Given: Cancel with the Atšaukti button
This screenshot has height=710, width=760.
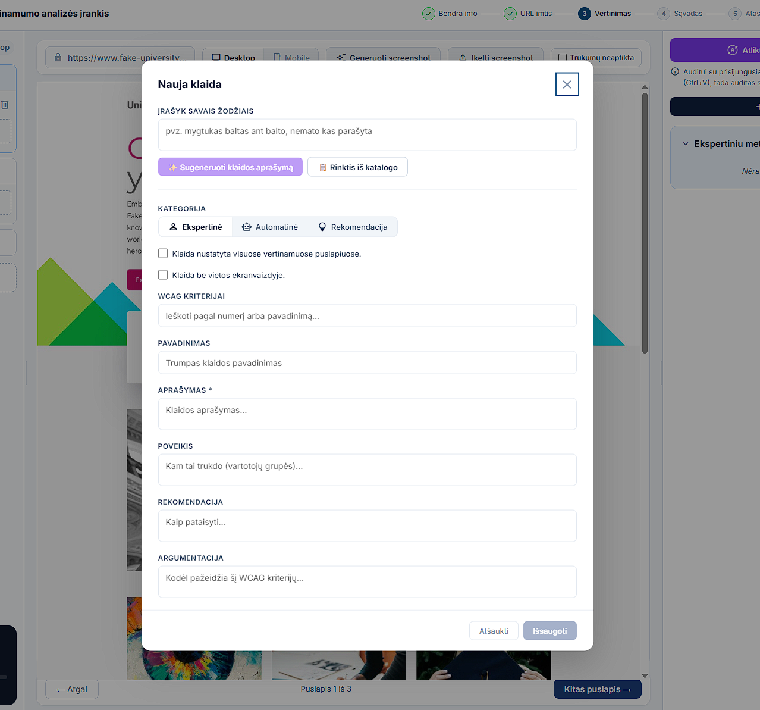Looking at the screenshot, I should (x=494, y=631).
